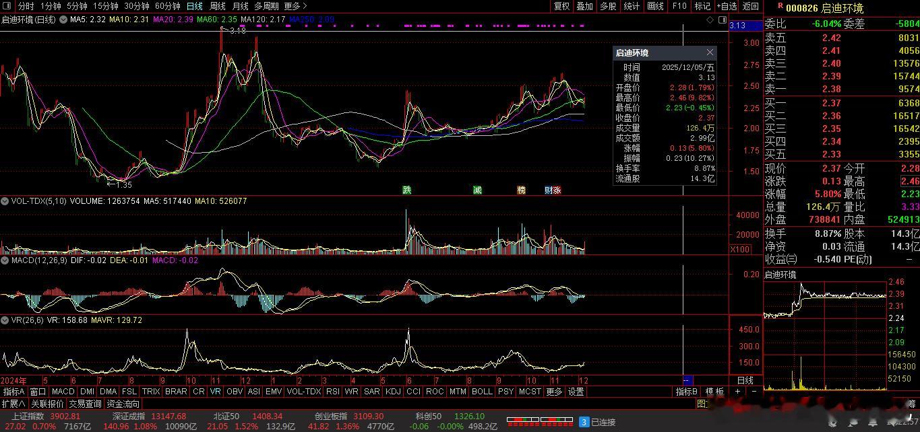Image resolution: width=920 pixels, height=432 pixels.
Task: Click the minus zoom-out button at chart bottom
Action: tap(754, 391)
